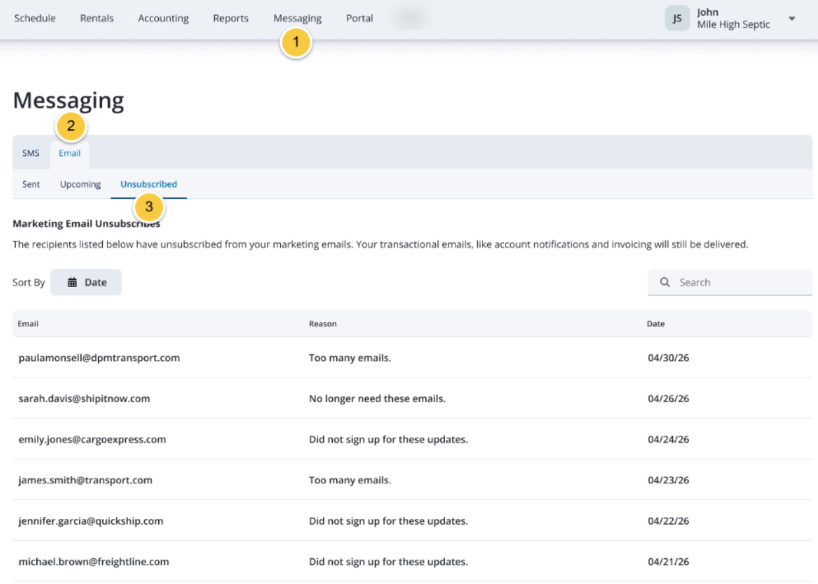This screenshot has height=584, width=818.
Task: Click the calendar icon in Date button
Action: [x=73, y=282]
